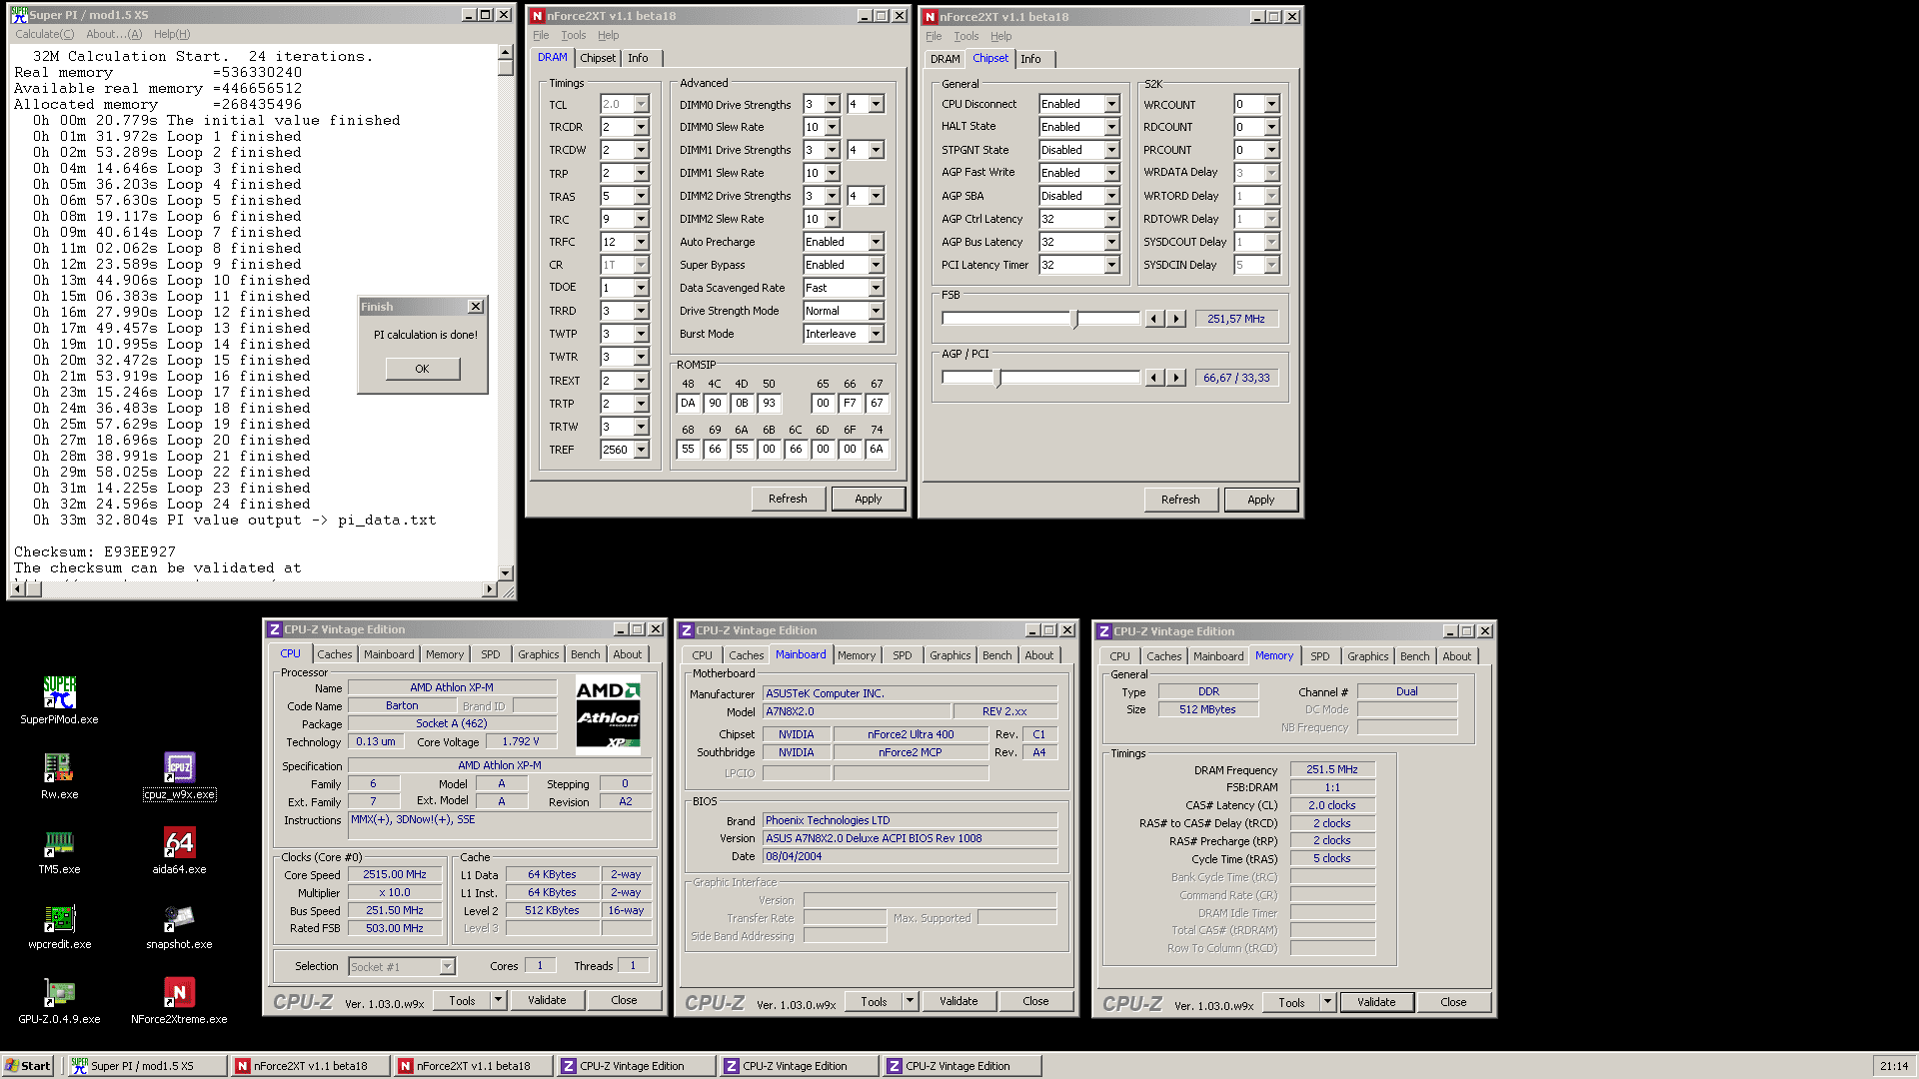Open the TRAS timing dropdown

(641, 196)
